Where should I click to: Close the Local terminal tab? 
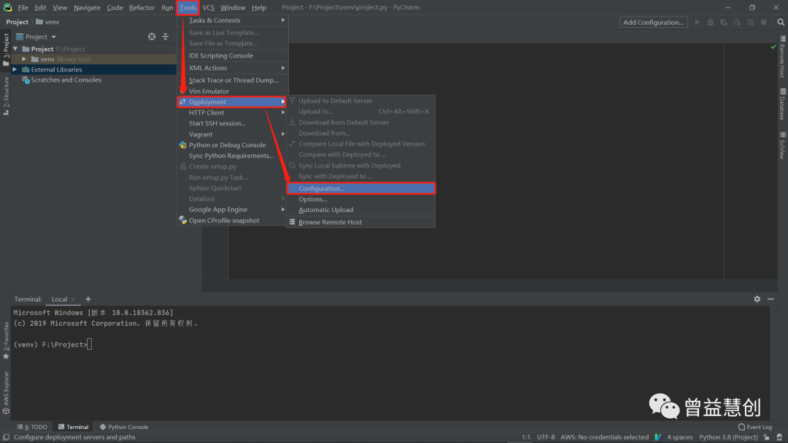click(74, 299)
